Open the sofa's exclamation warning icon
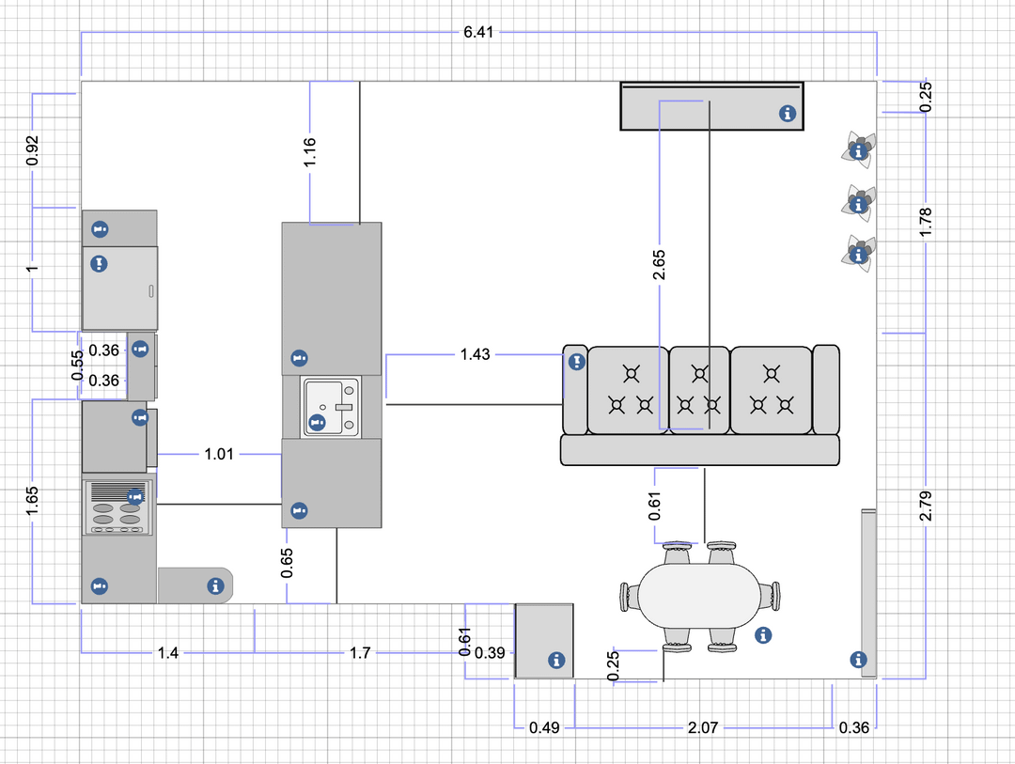 point(577,361)
